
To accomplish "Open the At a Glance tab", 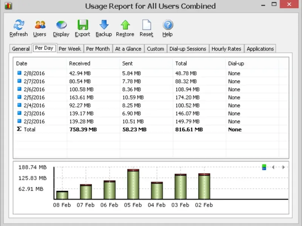I will pos(128,49).
